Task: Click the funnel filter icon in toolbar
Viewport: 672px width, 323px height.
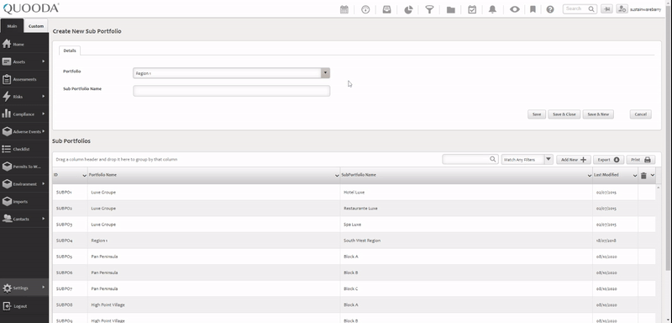Action: (429, 9)
